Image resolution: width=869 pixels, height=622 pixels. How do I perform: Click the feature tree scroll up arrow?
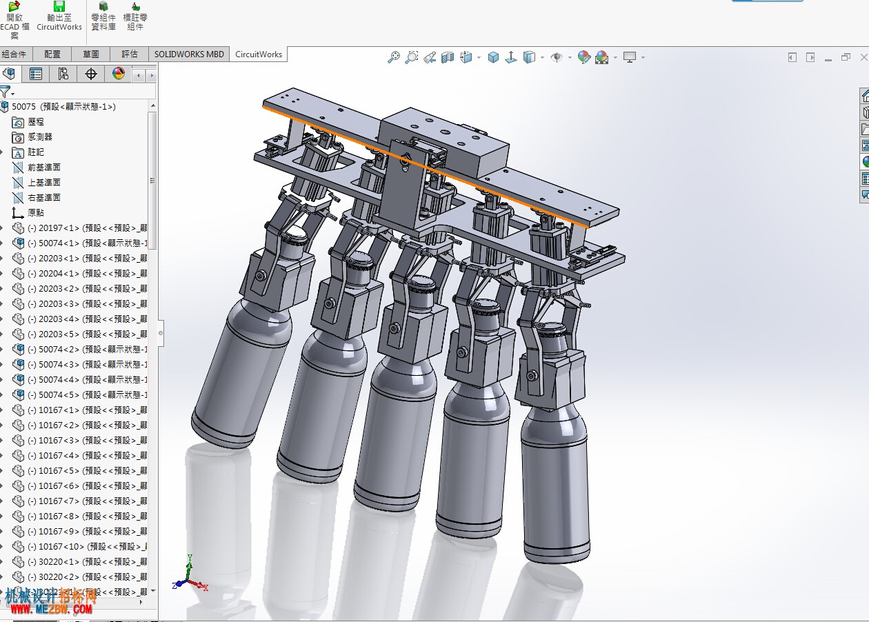pos(153,106)
